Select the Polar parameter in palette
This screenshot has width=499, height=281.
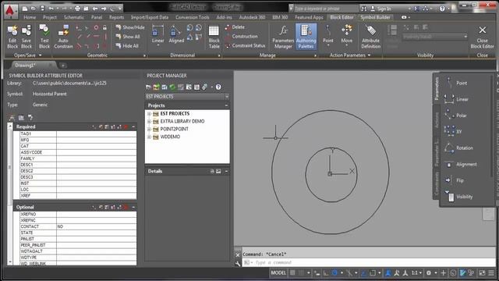(456, 116)
